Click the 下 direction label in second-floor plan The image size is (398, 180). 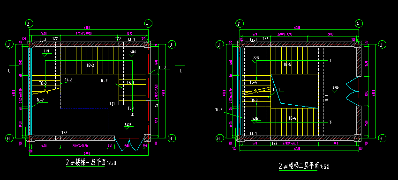330,122
